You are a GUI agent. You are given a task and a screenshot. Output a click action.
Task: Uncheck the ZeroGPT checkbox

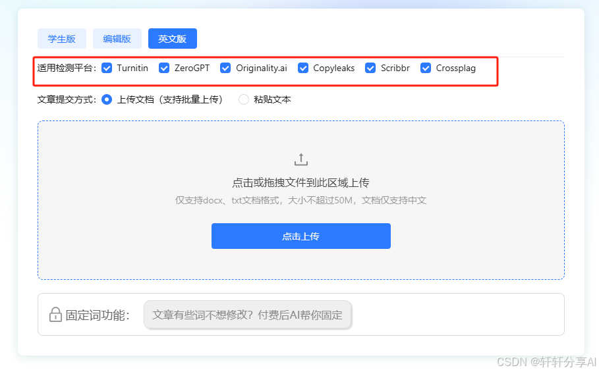[x=164, y=68]
